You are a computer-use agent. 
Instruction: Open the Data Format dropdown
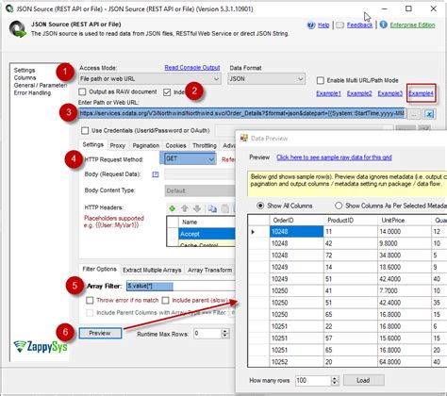pos(267,79)
